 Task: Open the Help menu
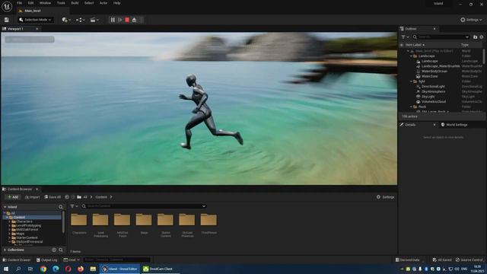(116, 3)
